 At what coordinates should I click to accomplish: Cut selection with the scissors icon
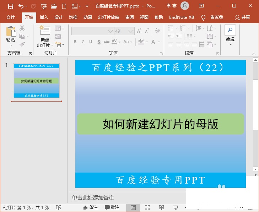22,28
